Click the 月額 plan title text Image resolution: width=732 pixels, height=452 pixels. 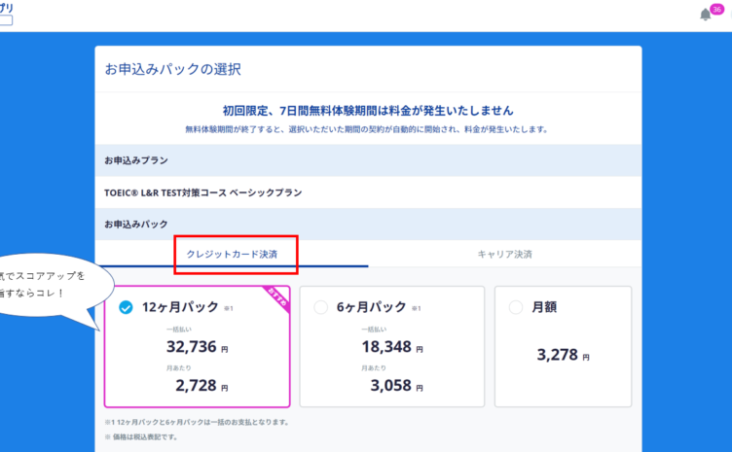[x=544, y=307]
